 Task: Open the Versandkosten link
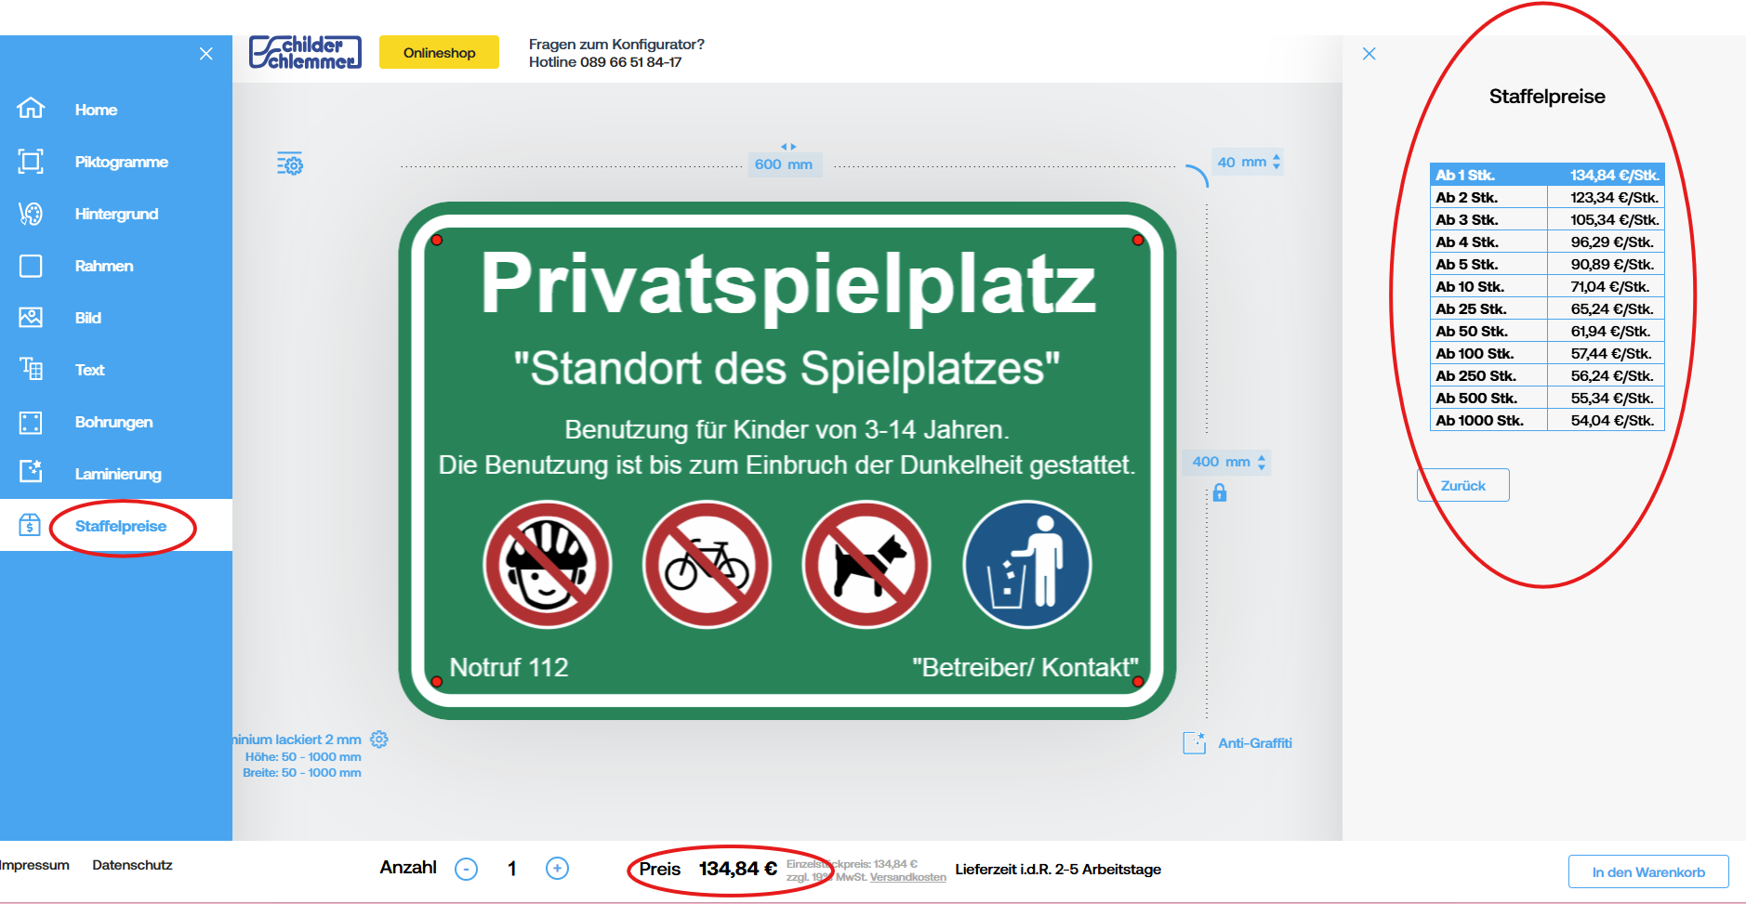click(x=907, y=877)
